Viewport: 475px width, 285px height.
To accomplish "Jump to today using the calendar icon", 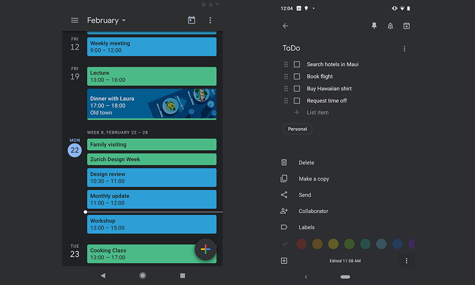I will click(191, 20).
